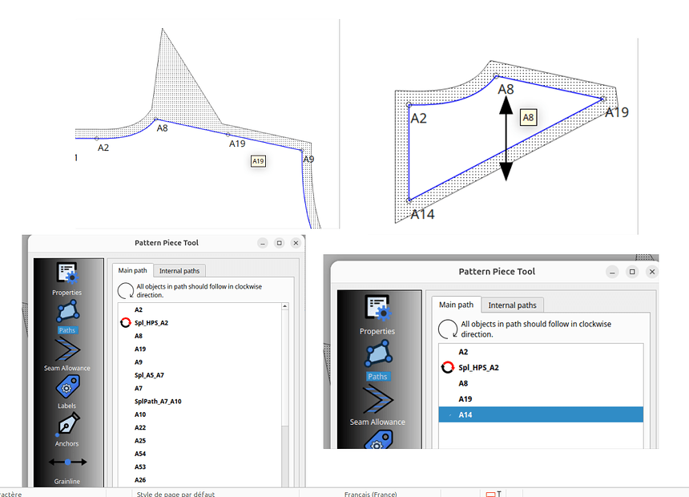Click scroll-up arrow of left dialog path list
This screenshot has width=689, height=497.
coord(285,306)
